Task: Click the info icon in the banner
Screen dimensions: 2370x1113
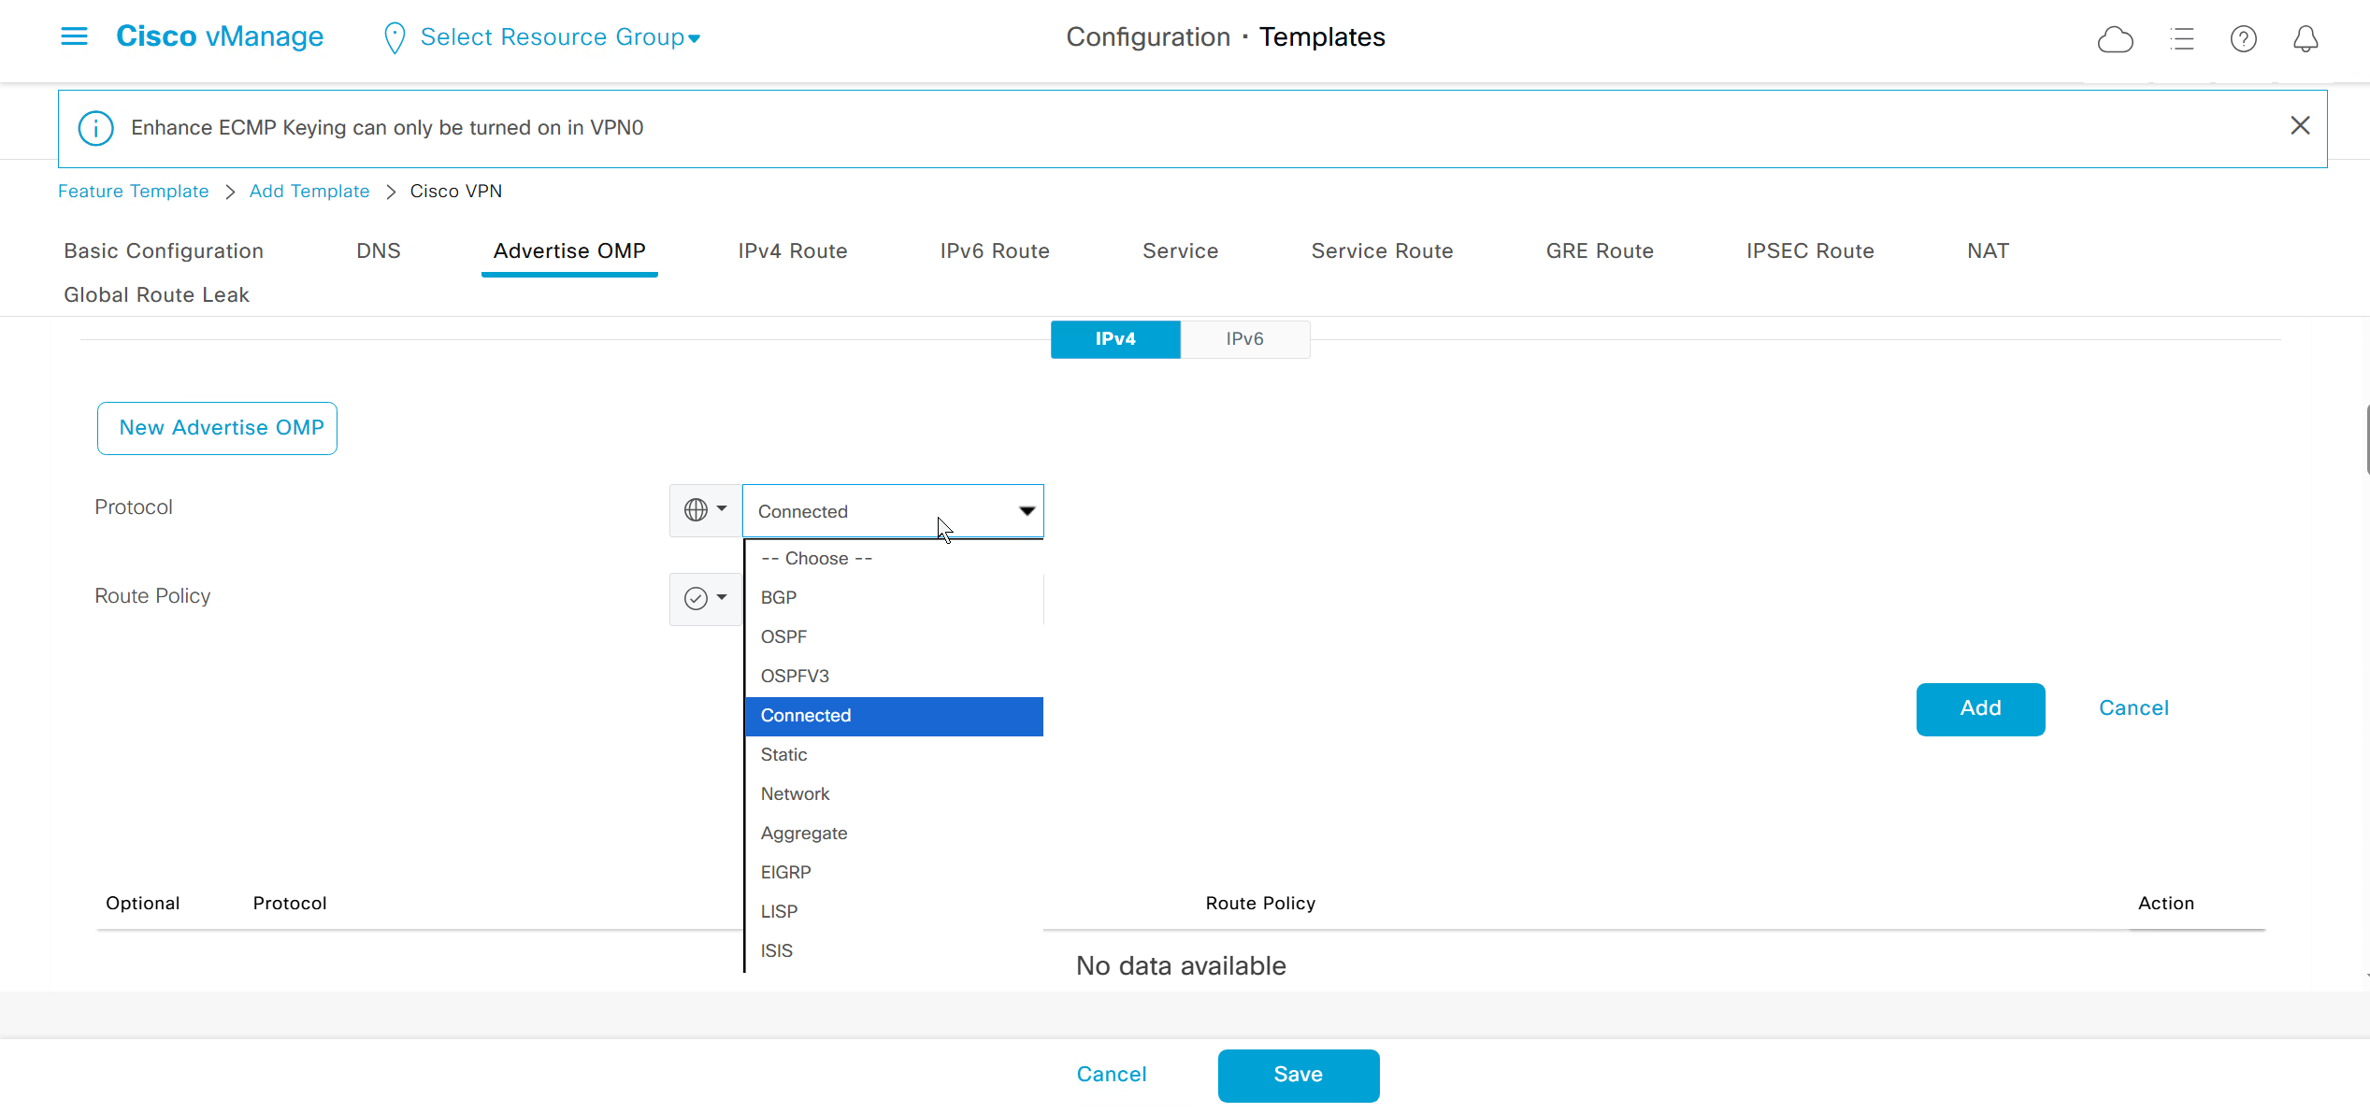Action: 96,128
